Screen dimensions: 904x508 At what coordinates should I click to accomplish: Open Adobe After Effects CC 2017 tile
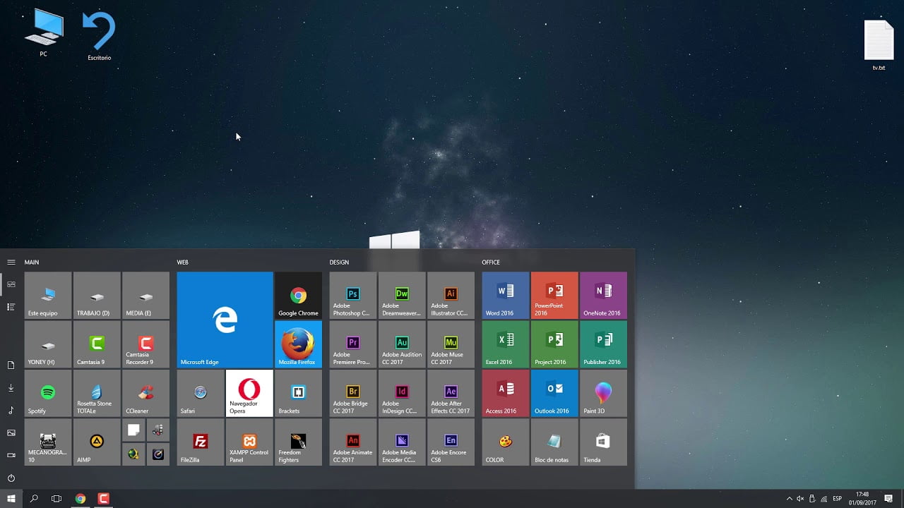(451, 393)
